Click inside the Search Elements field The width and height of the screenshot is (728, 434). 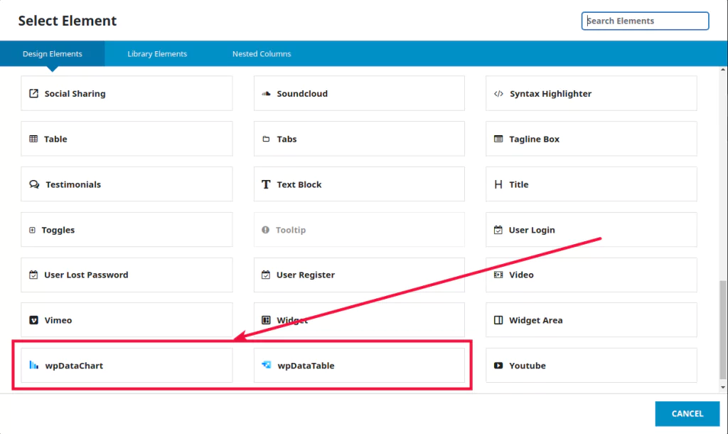tap(644, 21)
